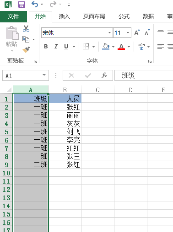Apply the fill color paint bucket
Viewport: 173px width, 232px height.
[x=106, y=47]
